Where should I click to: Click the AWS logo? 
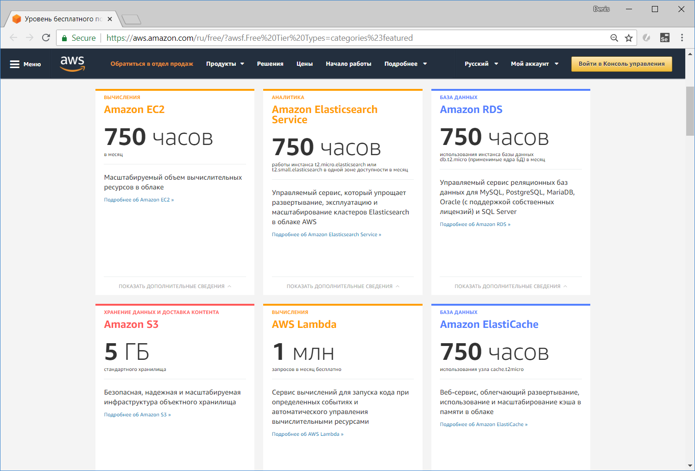(72, 63)
